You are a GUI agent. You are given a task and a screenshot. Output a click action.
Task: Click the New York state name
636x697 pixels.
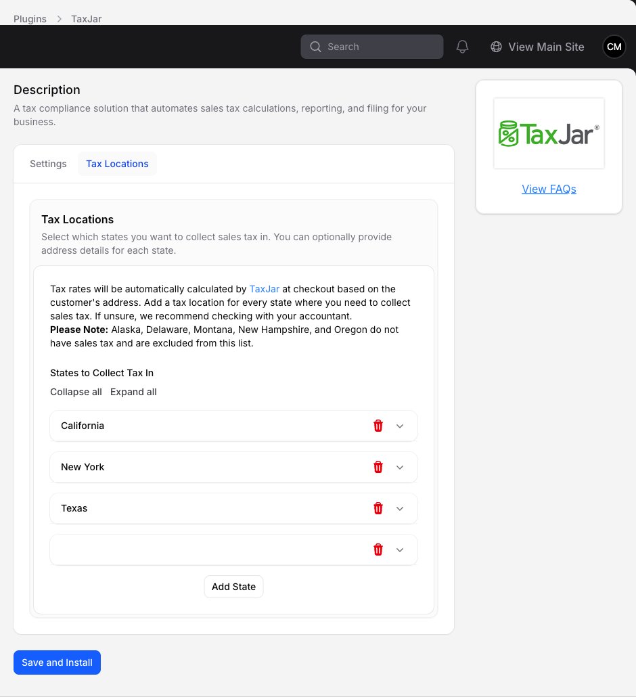[83, 467]
